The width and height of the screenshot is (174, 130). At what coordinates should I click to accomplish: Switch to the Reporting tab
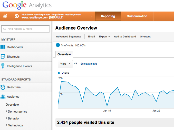[108, 16]
